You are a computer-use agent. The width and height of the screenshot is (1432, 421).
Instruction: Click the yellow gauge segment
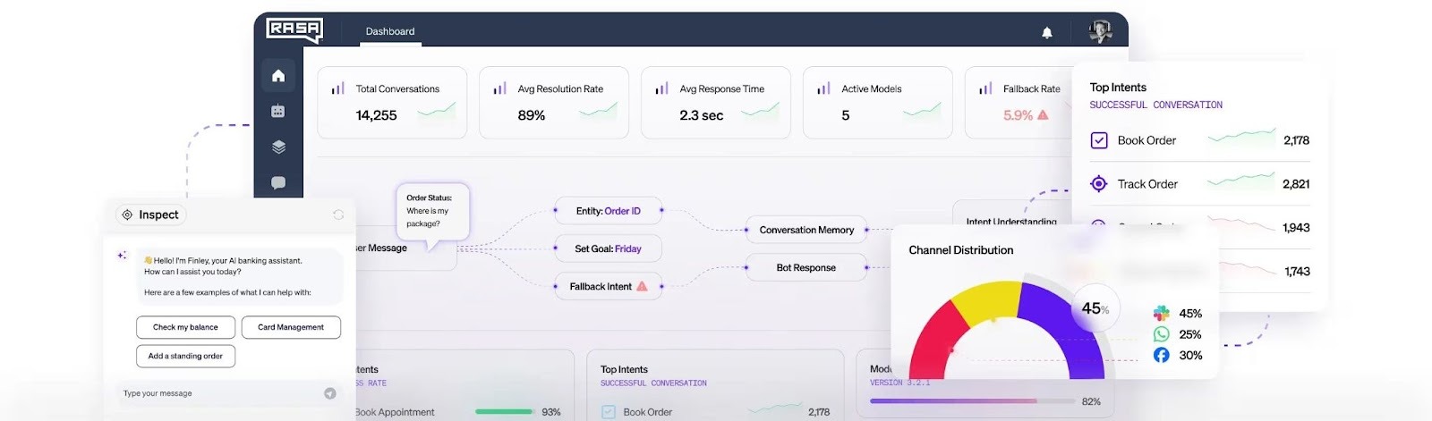click(988, 300)
